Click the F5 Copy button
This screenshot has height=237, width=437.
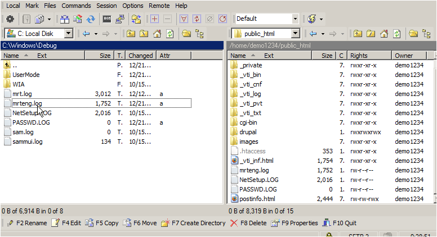(102, 223)
